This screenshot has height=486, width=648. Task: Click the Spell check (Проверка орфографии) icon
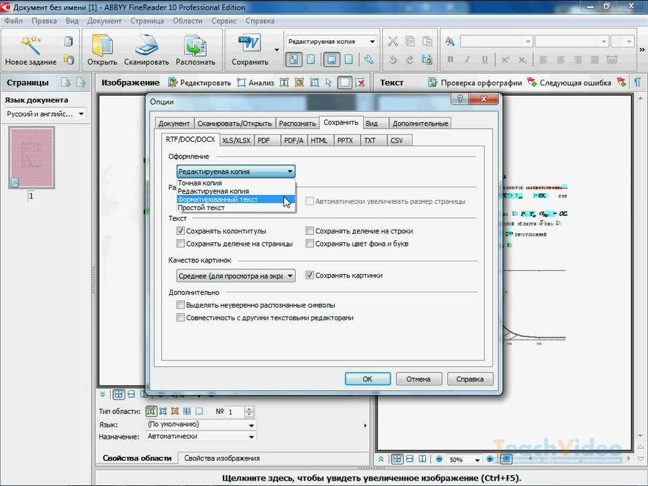tap(432, 82)
